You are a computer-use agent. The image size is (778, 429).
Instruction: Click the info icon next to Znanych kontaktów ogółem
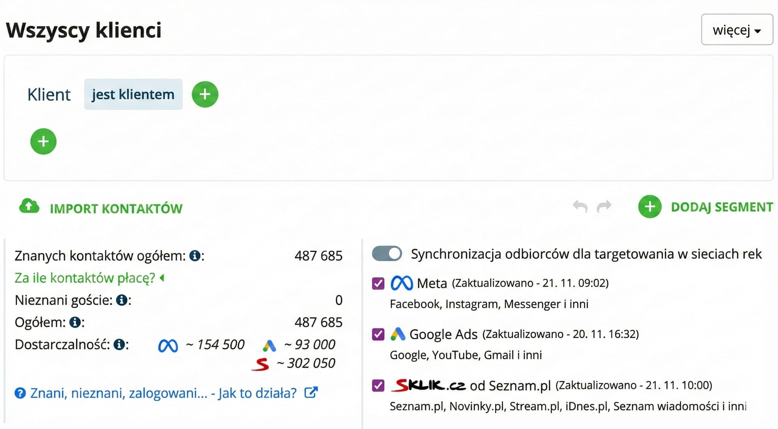(195, 256)
